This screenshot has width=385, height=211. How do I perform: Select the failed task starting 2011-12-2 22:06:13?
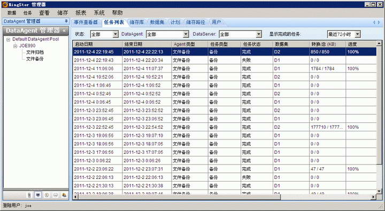click(225, 177)
